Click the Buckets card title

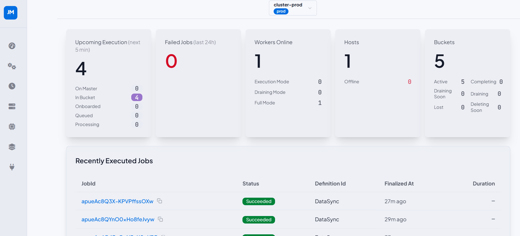[444, 42]
